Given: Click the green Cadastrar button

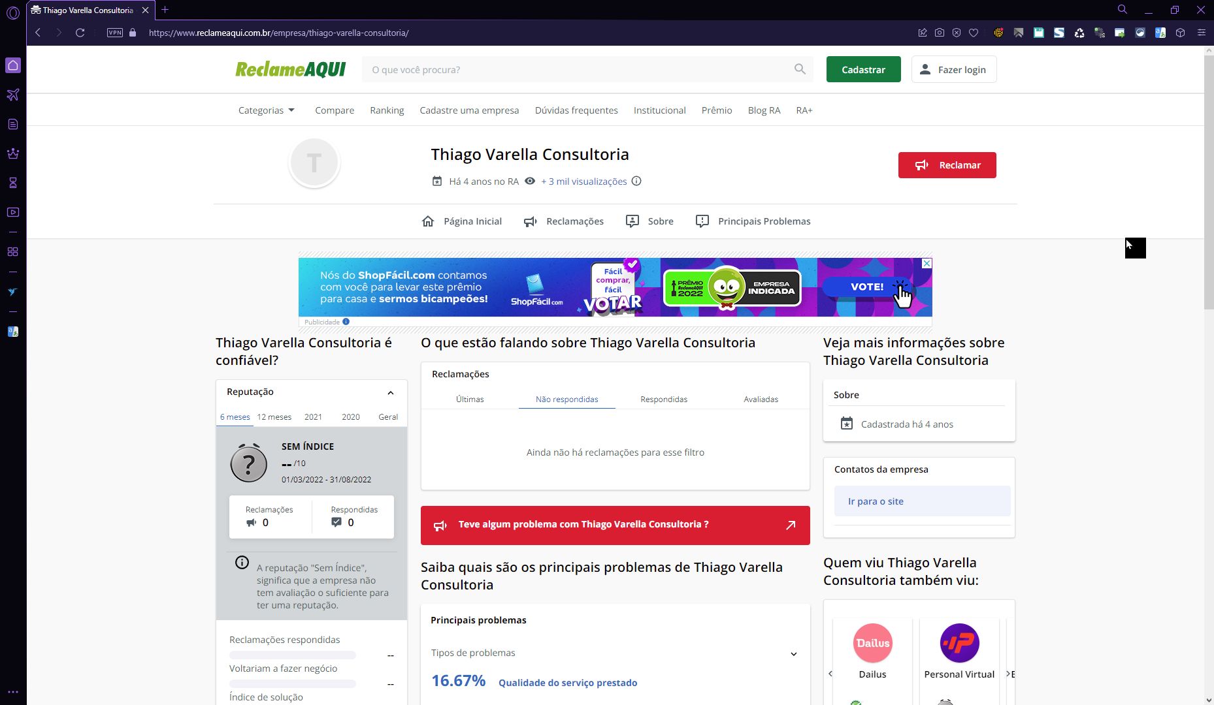Looking at the screenshot, I should tap(864, 70).
